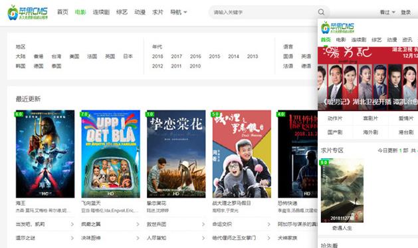Open 综艺 in main navigation
The height and width of the screenshot is (248, 418).
tap(122, 12)
